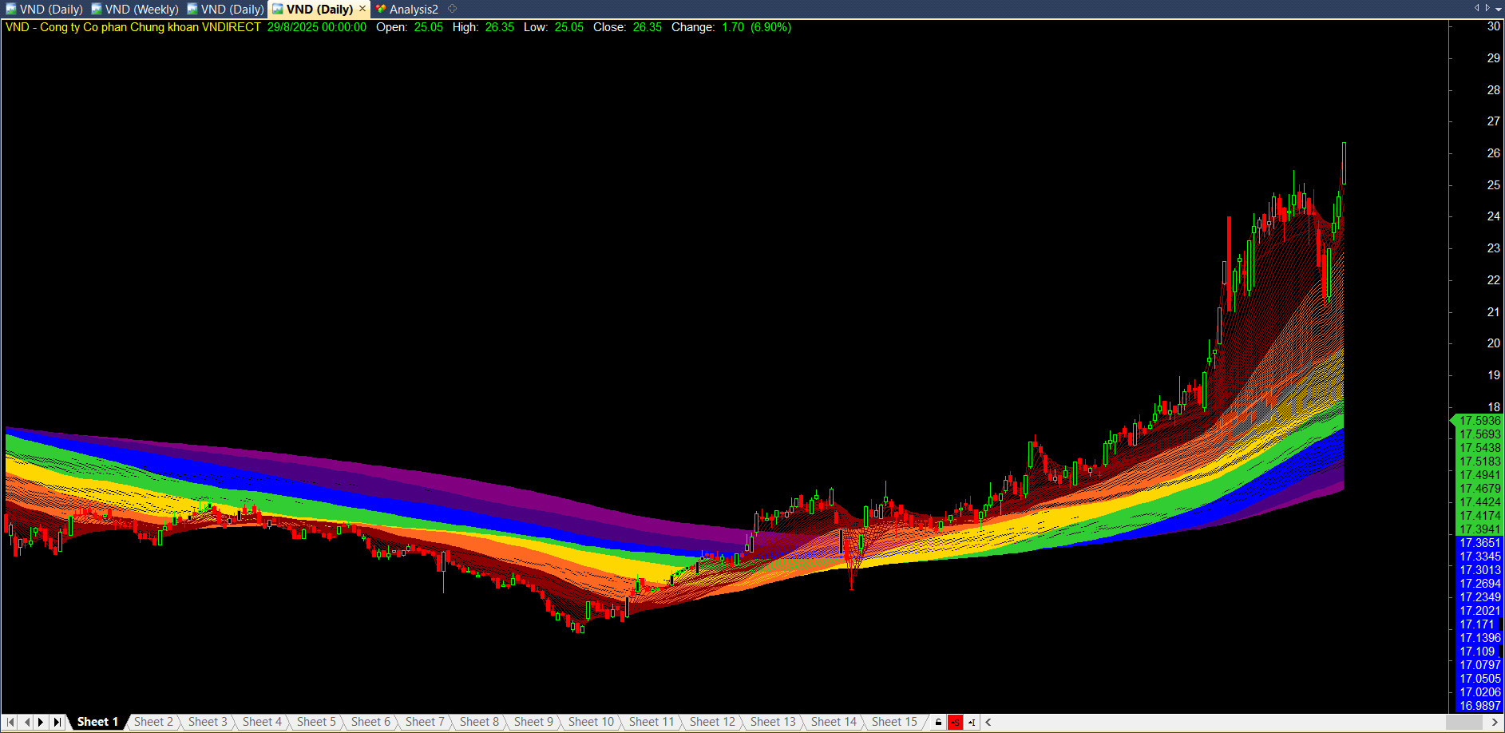Jump to the last sheet using navigation arrow
The height and width of the screenshot is (733, 1505).
(x=57, y=722)
